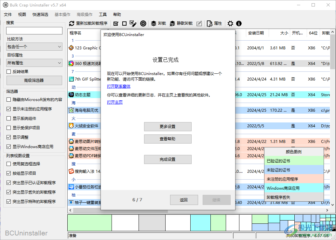The width and height of the screenshot is (336, 240).
Task: Open the 比较方法 dropdown showing 包含一个
Action: point(34,46)
